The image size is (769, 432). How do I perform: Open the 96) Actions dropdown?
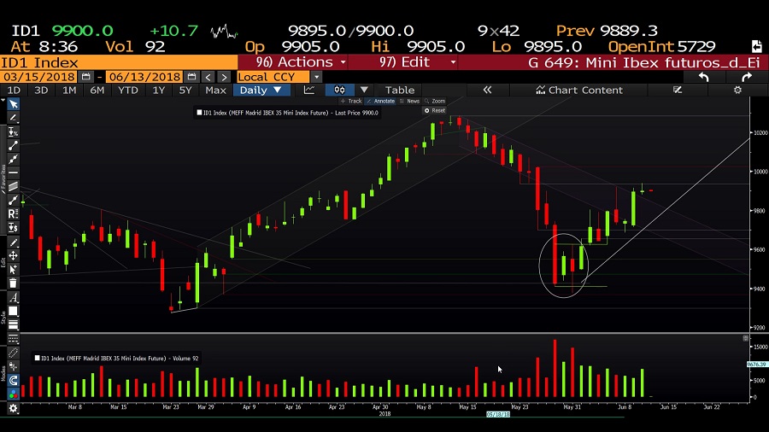(293, 62)
